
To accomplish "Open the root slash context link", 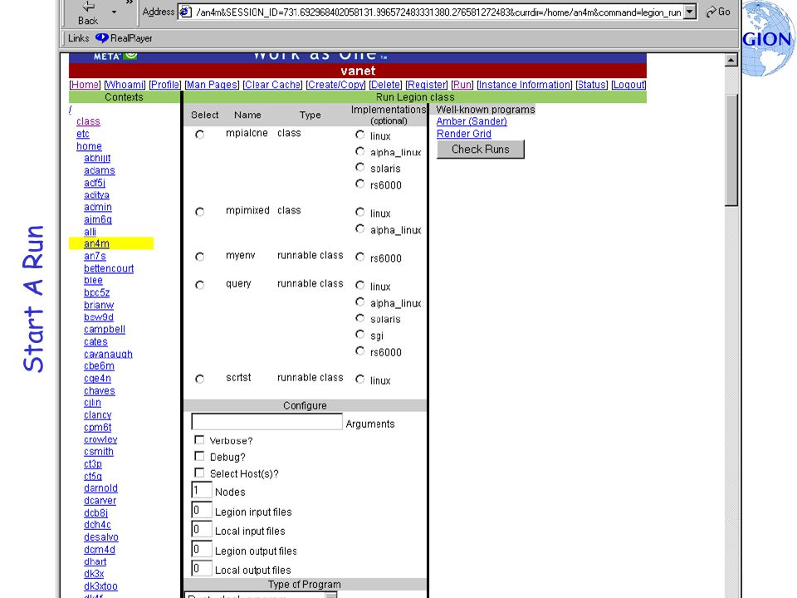I will [x=70, y=110].
